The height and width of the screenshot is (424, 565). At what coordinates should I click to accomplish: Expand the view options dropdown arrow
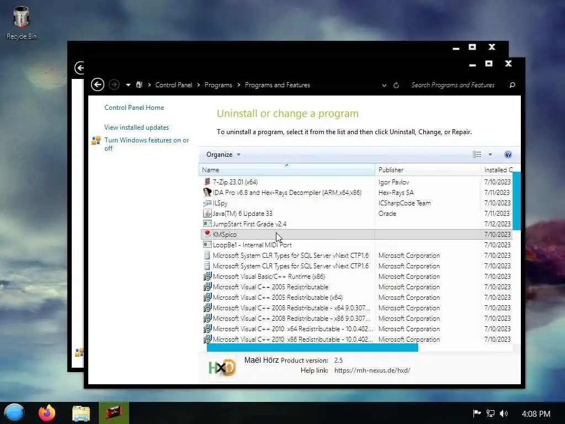490,155
